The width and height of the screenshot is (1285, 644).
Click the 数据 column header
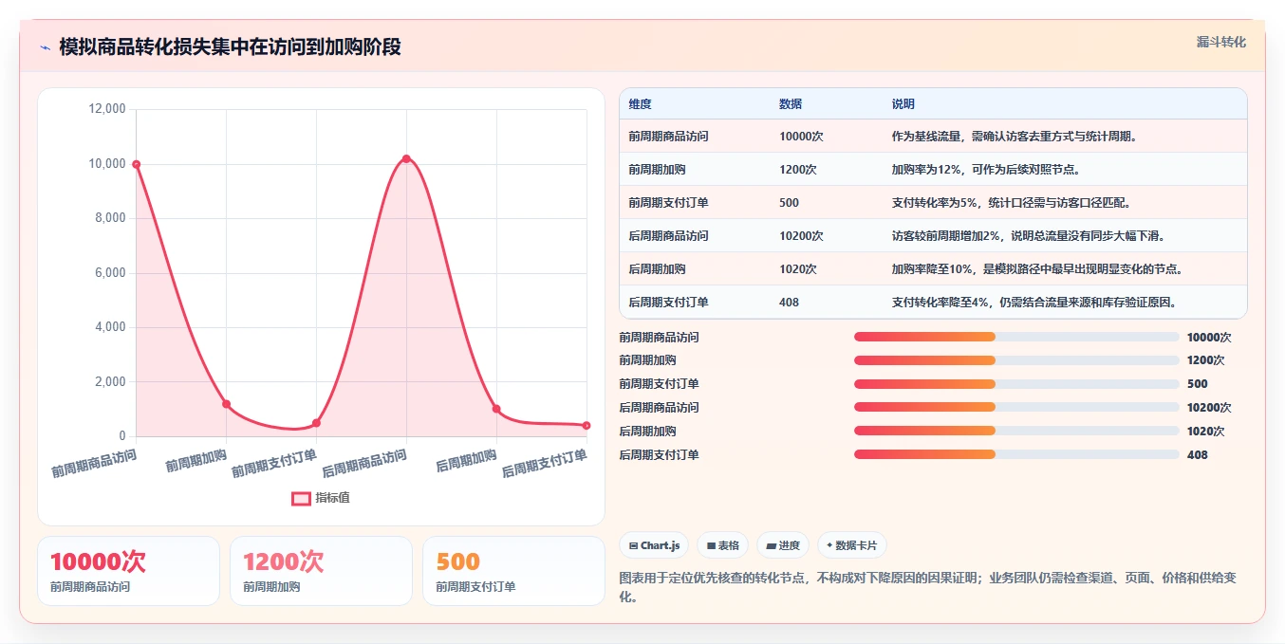click(791, 104)
